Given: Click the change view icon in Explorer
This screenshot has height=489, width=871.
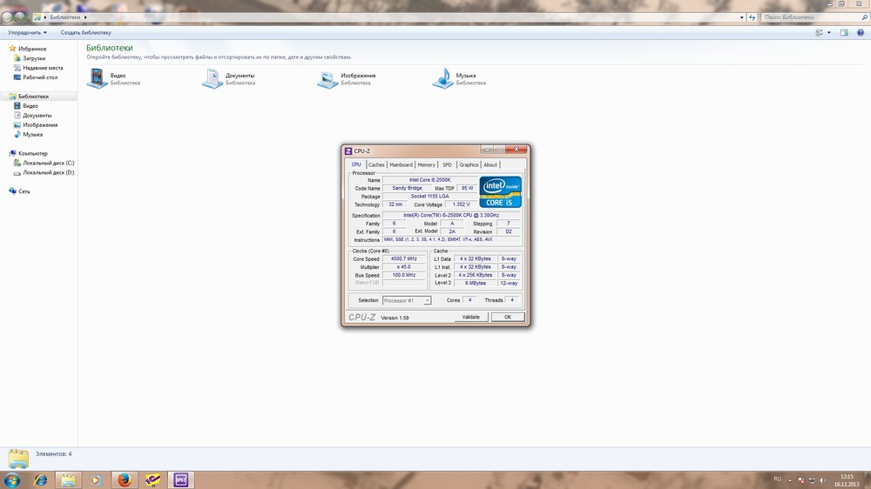Looking at the screenshot, I should 820,33.
